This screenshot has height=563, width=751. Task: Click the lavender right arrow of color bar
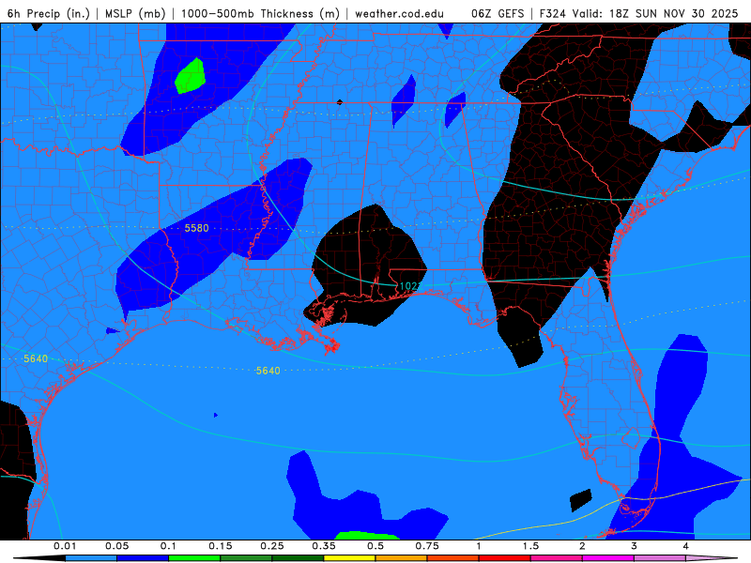(712, 558)
